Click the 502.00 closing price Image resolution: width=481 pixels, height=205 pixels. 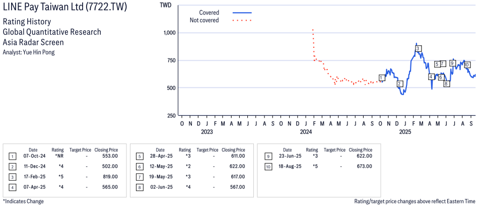click(x=110, y=166)
